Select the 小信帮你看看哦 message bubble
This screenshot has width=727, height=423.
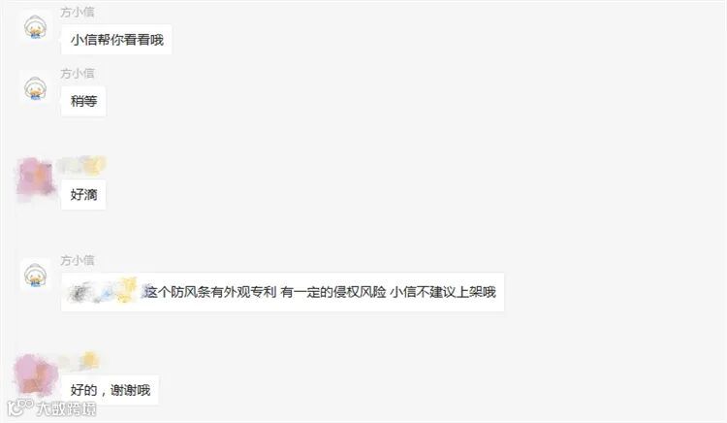[x=116, y=40]
